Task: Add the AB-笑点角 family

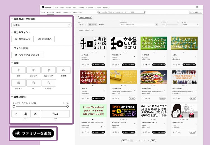Action: [x=98, y=65]
